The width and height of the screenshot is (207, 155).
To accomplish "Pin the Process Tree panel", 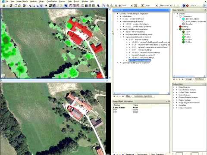I will point(167,10).
